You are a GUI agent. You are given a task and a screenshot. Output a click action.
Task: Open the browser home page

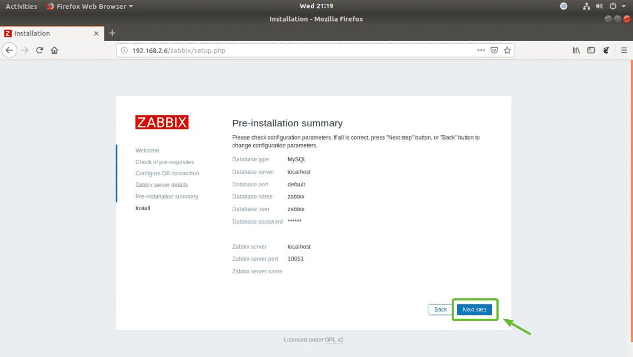tap(54, 50)
